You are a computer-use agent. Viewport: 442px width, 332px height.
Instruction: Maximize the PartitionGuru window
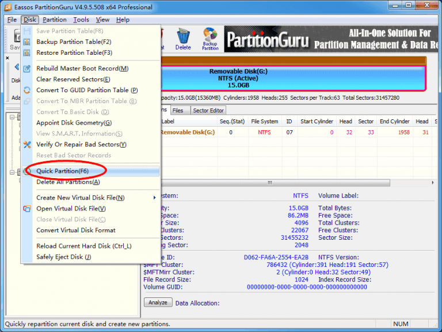click(x=409, y=5)
